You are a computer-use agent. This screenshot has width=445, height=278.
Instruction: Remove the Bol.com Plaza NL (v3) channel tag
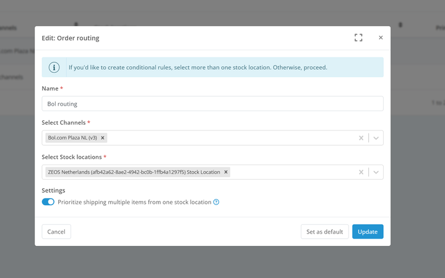(103, 138)
